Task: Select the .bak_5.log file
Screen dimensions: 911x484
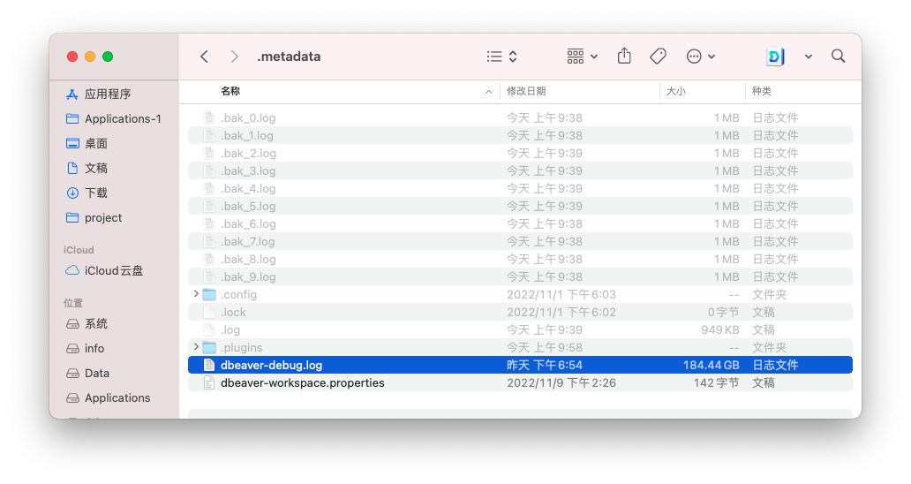Action: click(520, 207)
